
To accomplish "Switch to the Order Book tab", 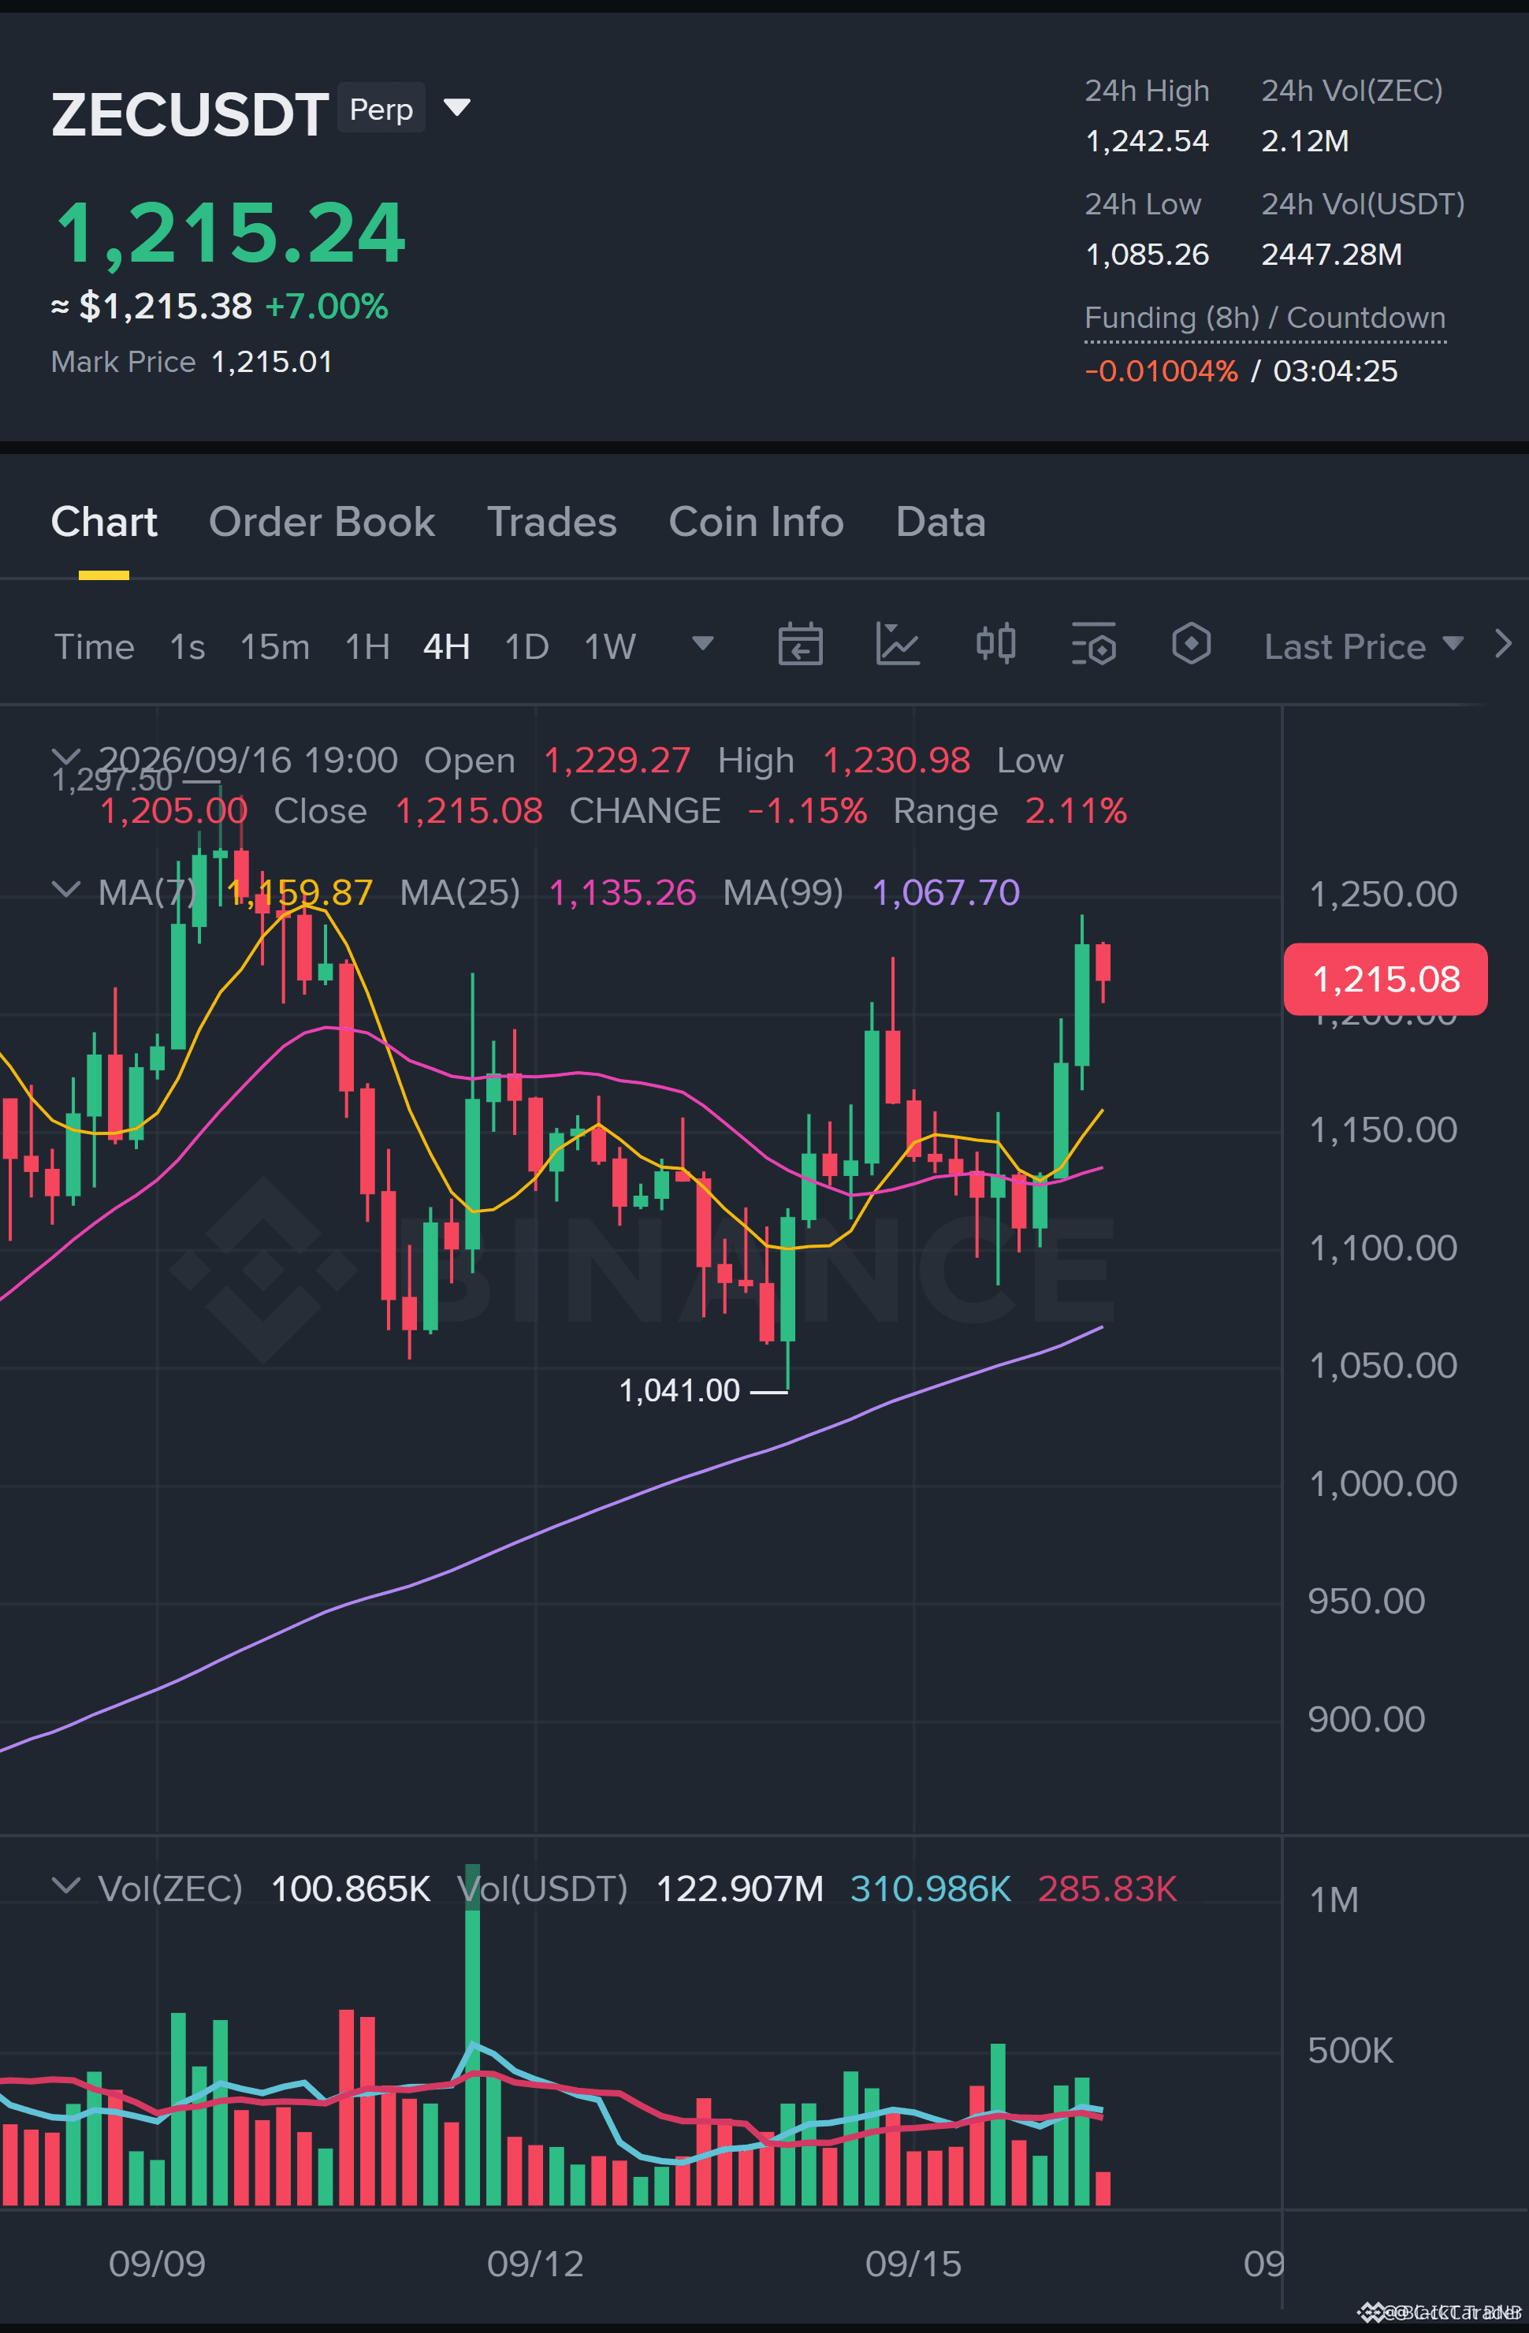I will [x=322, y=522].
